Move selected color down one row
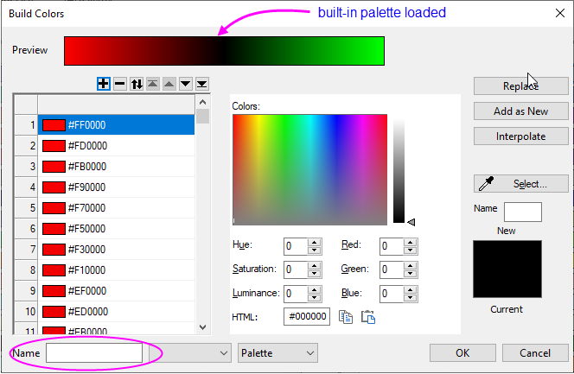 point(185,84)
